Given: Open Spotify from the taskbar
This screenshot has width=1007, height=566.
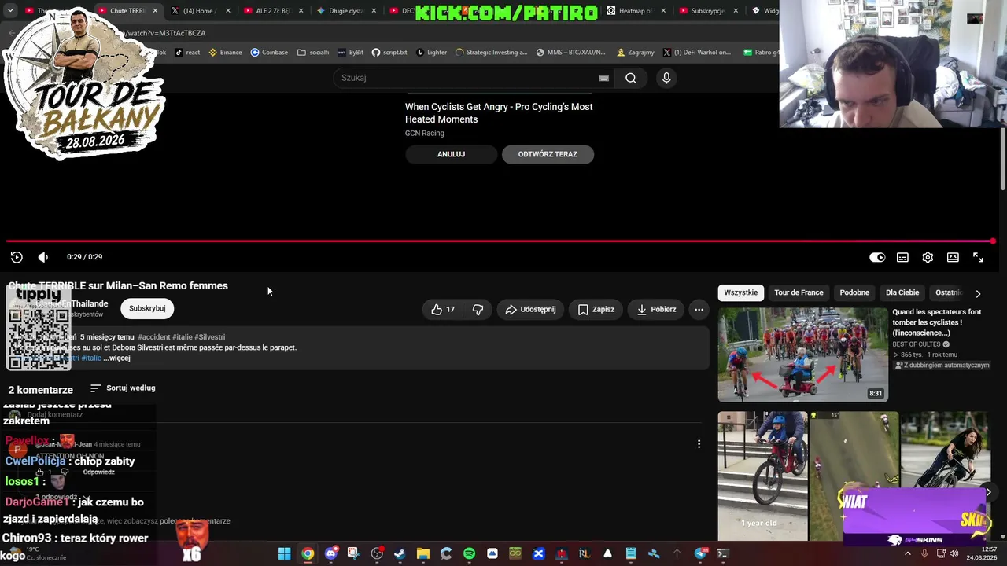Looking at the screenshot, I should pos(469,553).
